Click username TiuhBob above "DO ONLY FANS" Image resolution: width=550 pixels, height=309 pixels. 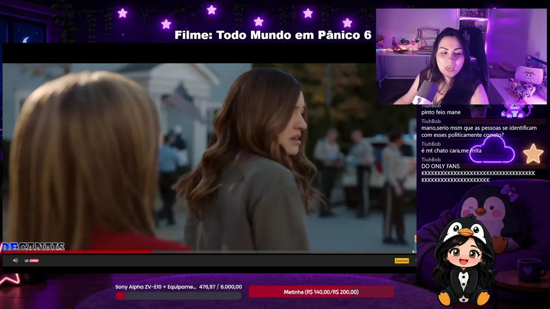pos(431,160)
